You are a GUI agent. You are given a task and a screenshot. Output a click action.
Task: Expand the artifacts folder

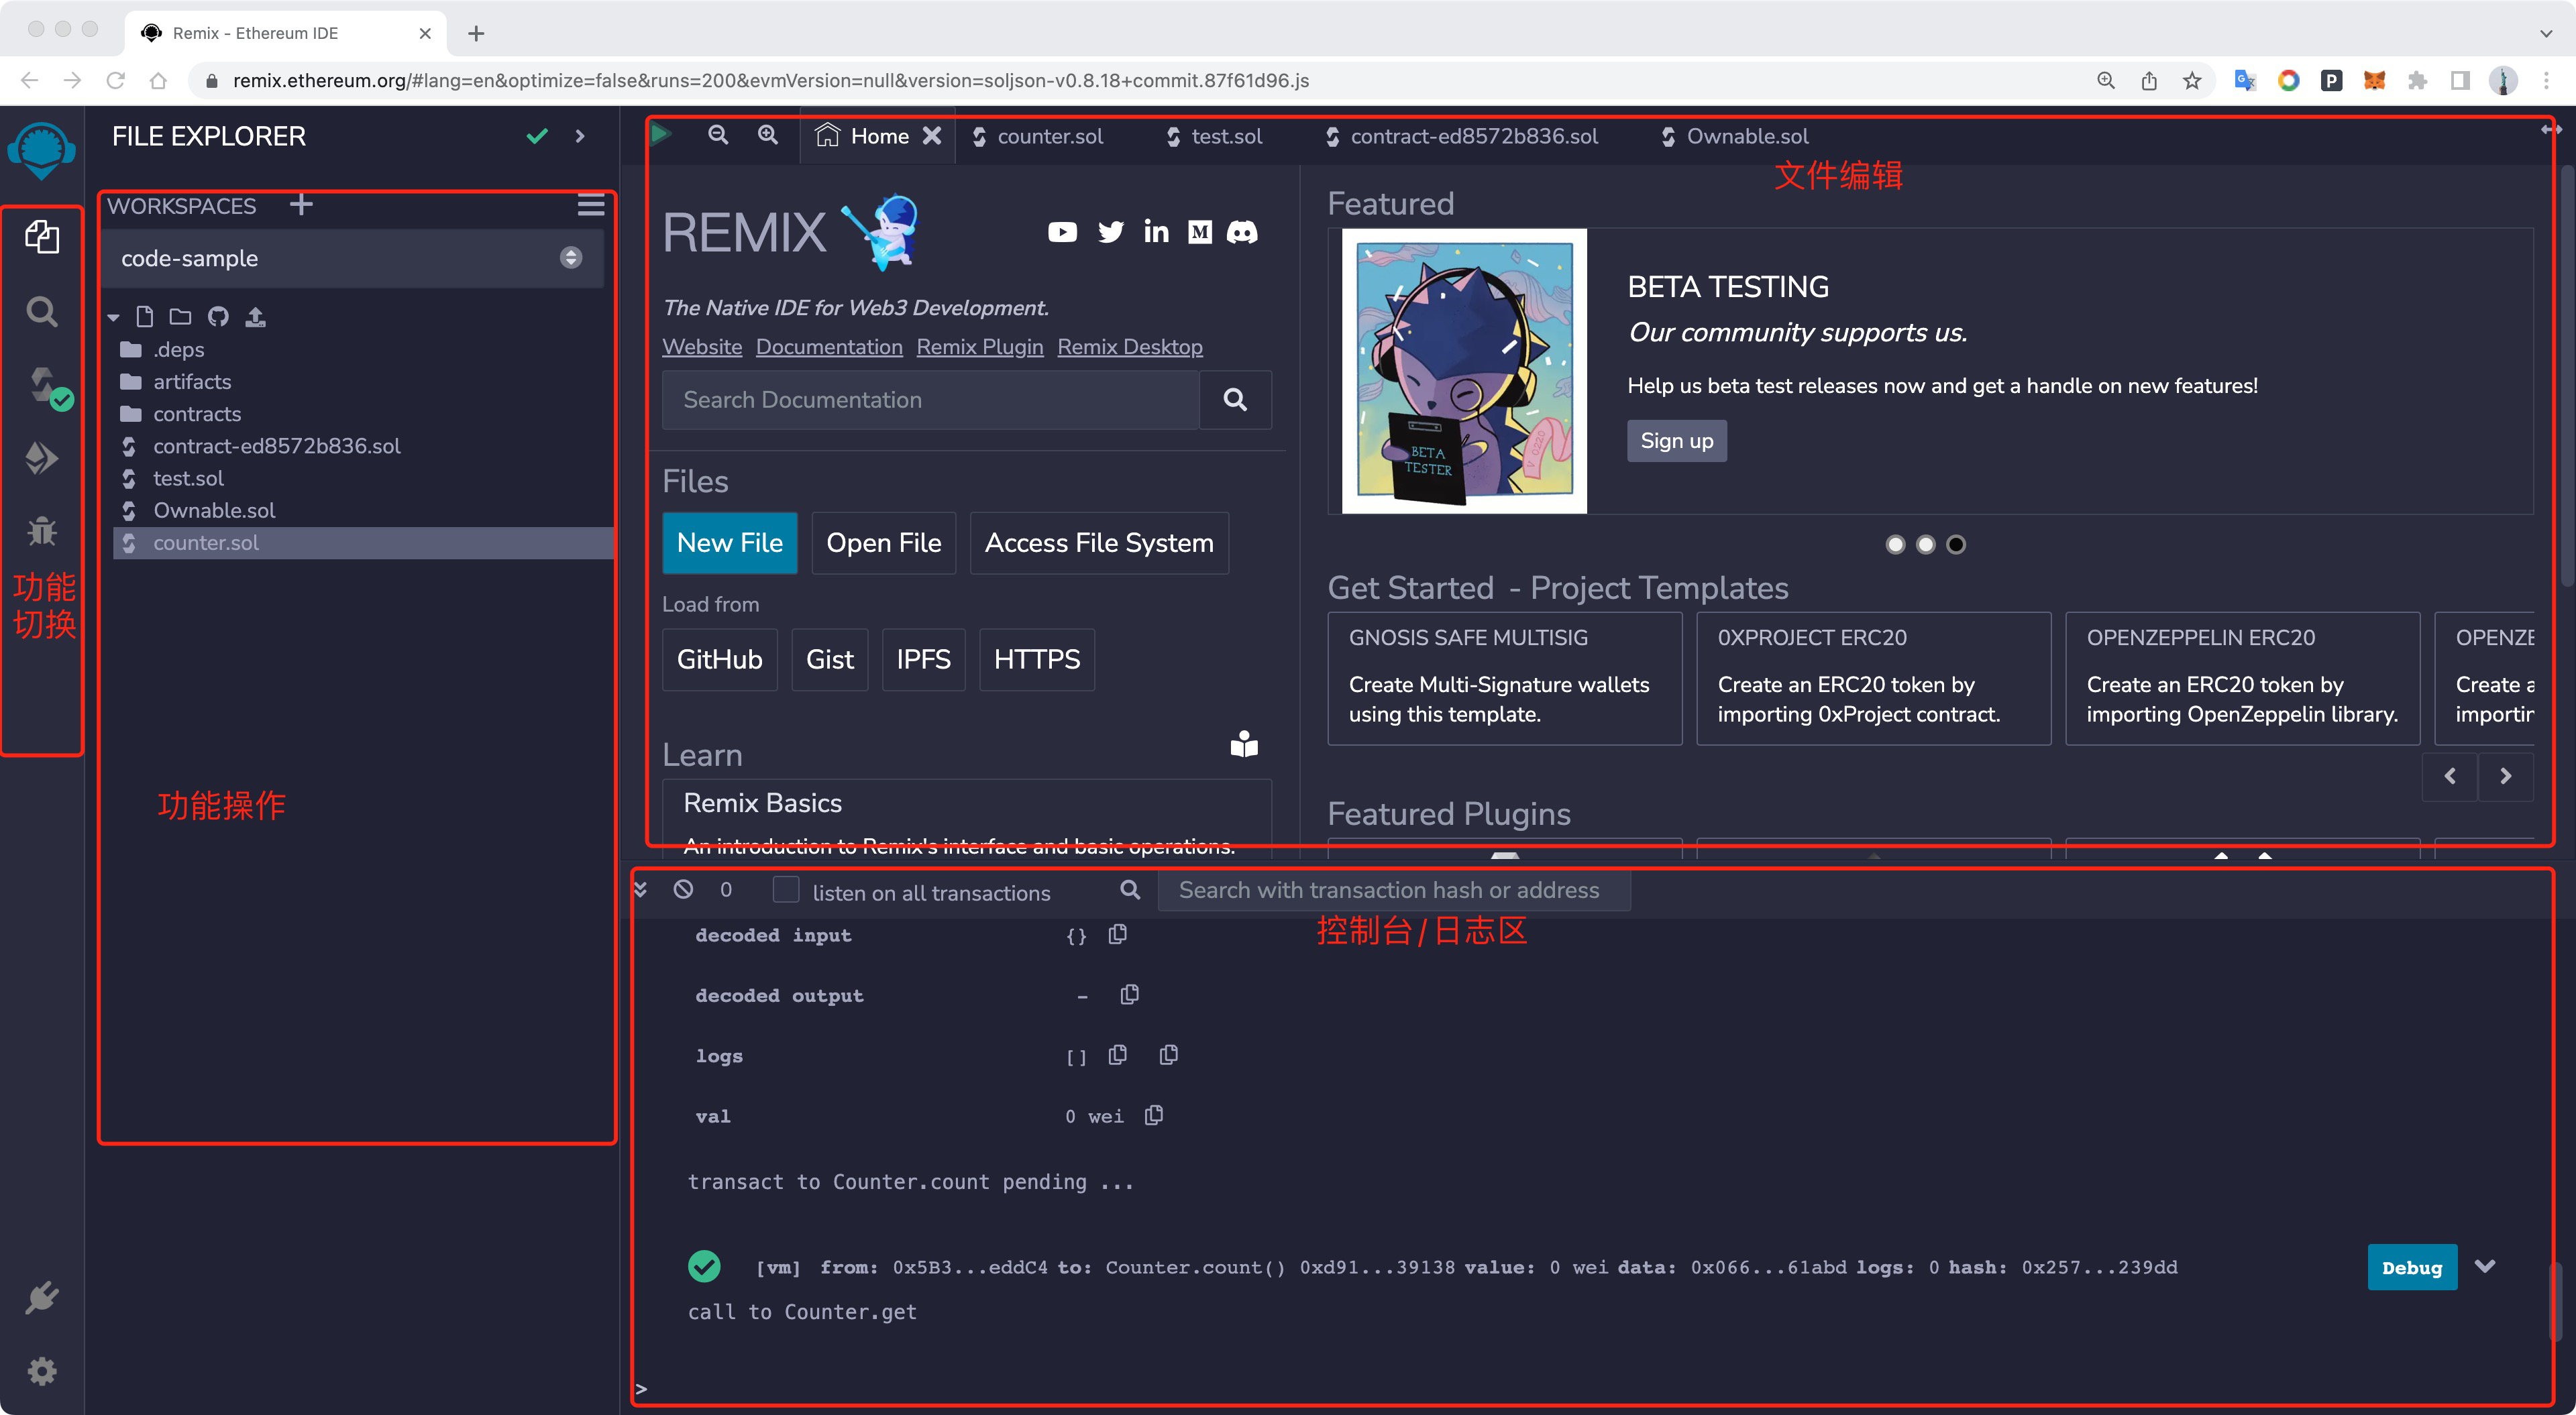(x=192, y=381)
